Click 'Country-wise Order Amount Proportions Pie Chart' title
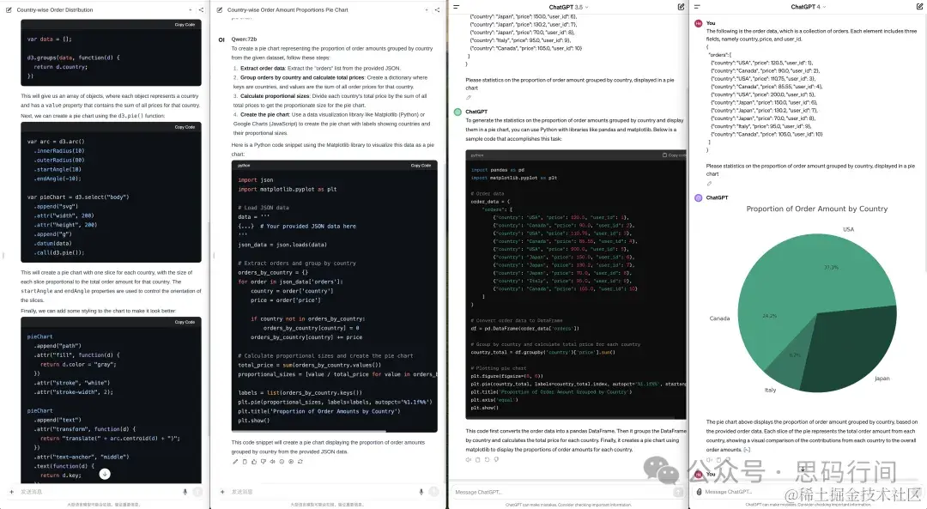The height and width of the screenshot is (509, 927). [x=288, y=10]
